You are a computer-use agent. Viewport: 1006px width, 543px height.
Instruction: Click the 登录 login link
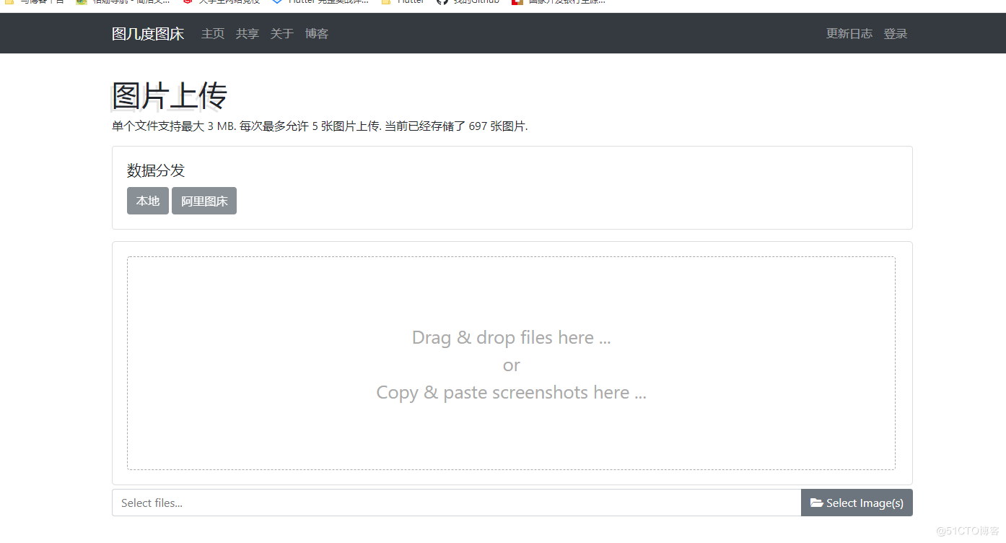pos(896,34)
